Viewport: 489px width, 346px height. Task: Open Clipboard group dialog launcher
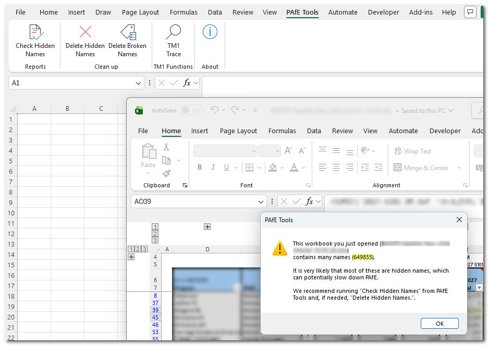coord(185,185)
